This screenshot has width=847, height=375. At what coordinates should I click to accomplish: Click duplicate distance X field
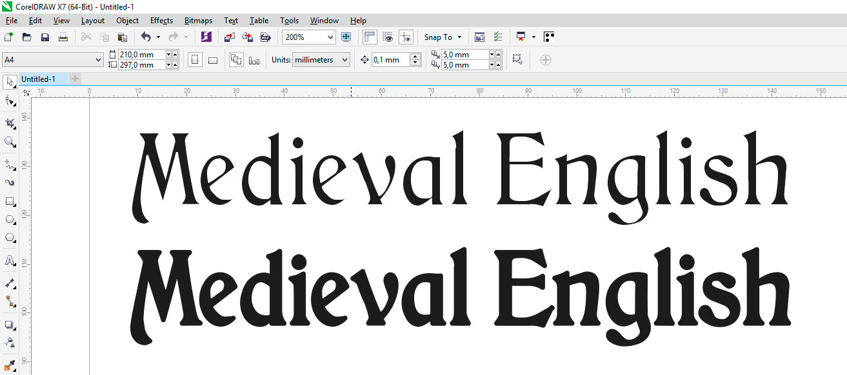465,55
